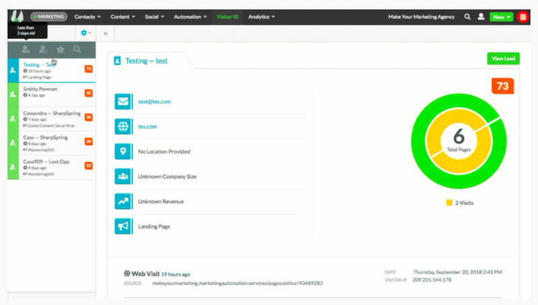This screenshot has width=538, height=305.
Task: Toggle the MARKETING mode pill
Action: [x=48, y=16]
